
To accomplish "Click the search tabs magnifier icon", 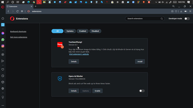I will pos(173,6).
